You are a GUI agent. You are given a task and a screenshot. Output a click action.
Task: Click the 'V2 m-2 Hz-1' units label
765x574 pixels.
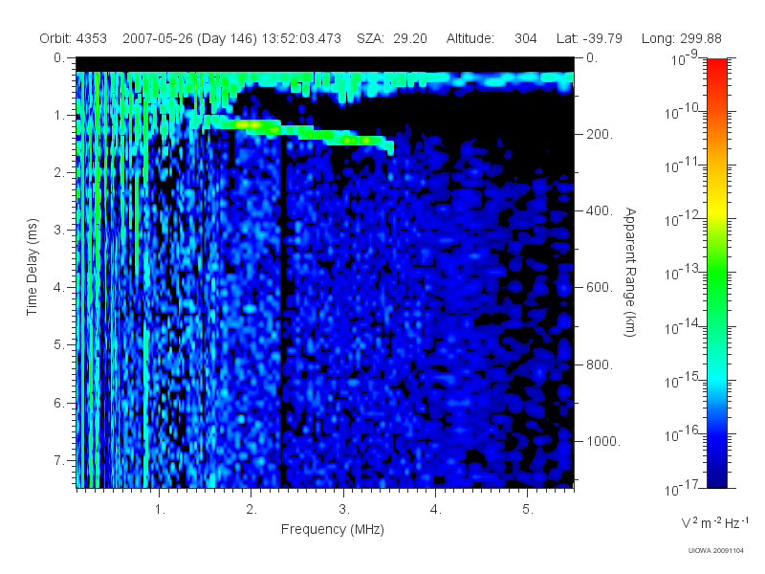714,522
